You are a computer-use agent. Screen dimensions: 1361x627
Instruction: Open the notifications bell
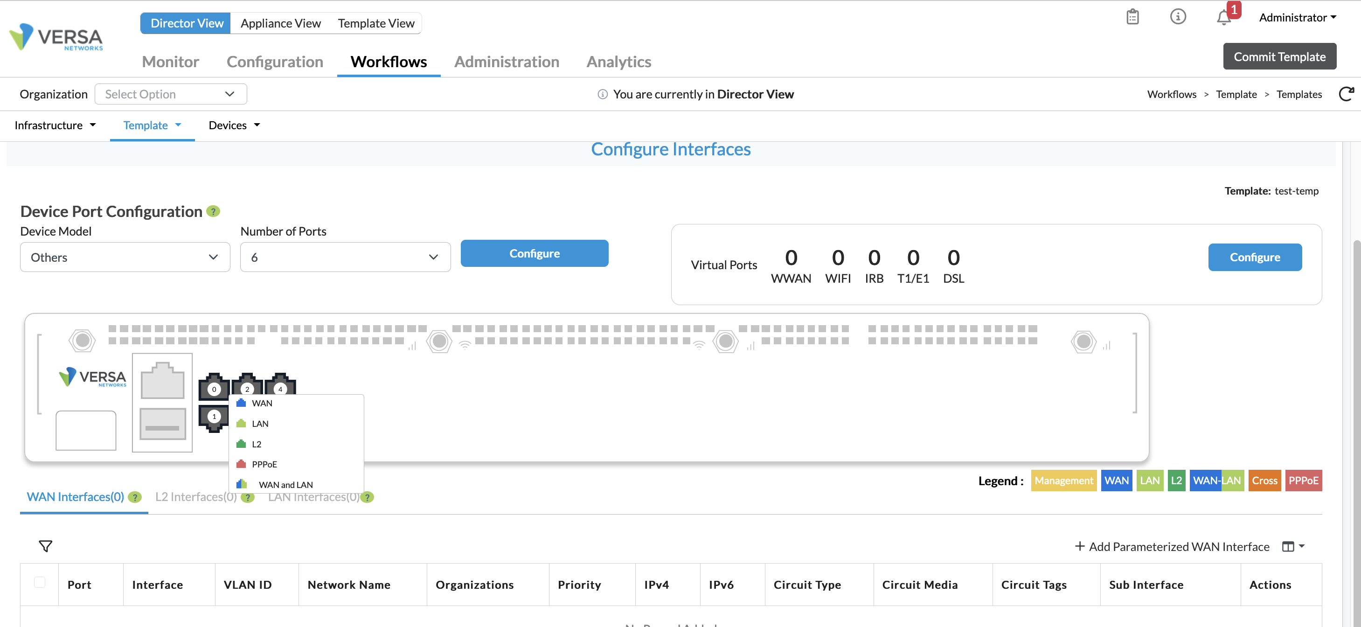click(x=1223, y=17)
